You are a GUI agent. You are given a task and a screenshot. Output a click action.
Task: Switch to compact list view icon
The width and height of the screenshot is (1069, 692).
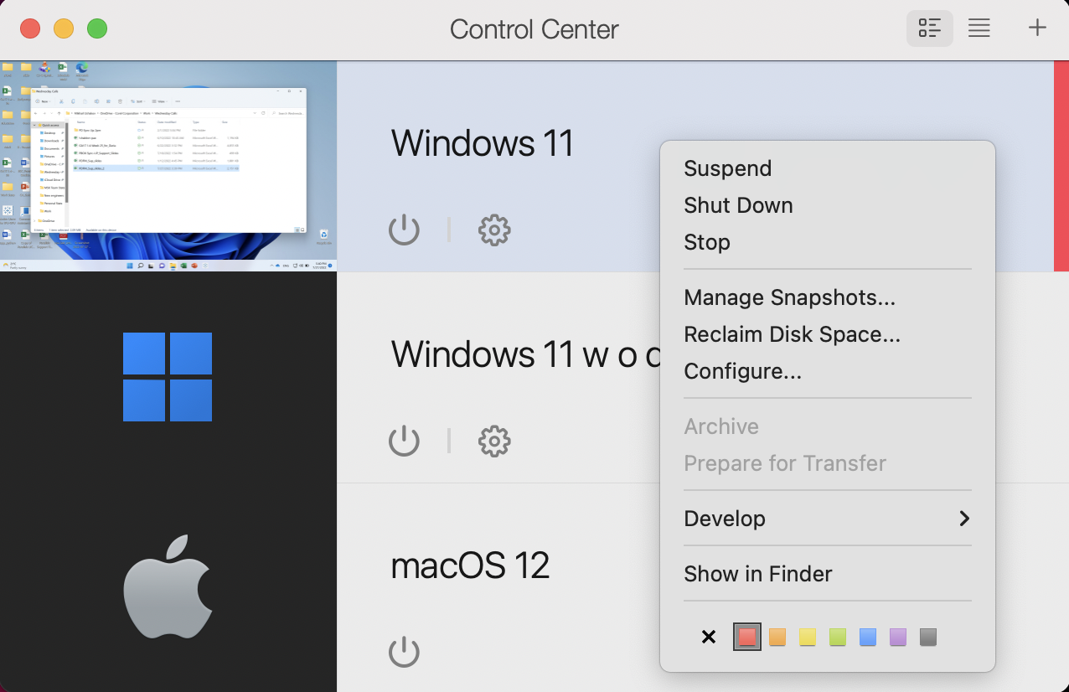point(979,28)
